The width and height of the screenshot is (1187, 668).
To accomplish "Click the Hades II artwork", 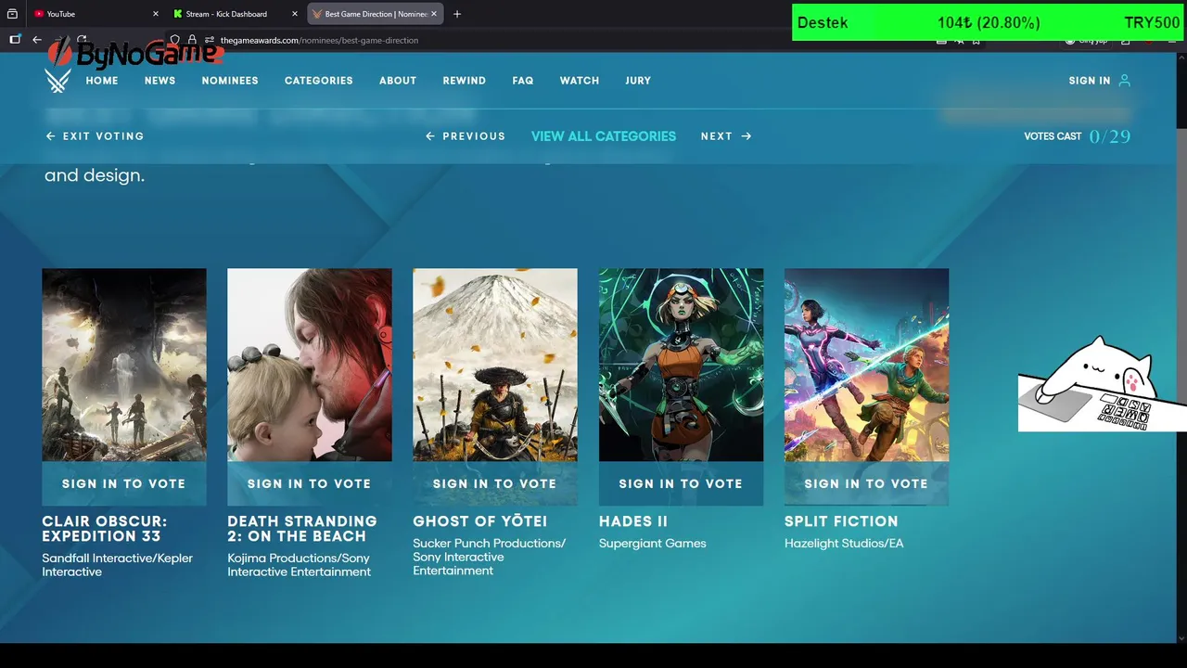I will [681, 365].
